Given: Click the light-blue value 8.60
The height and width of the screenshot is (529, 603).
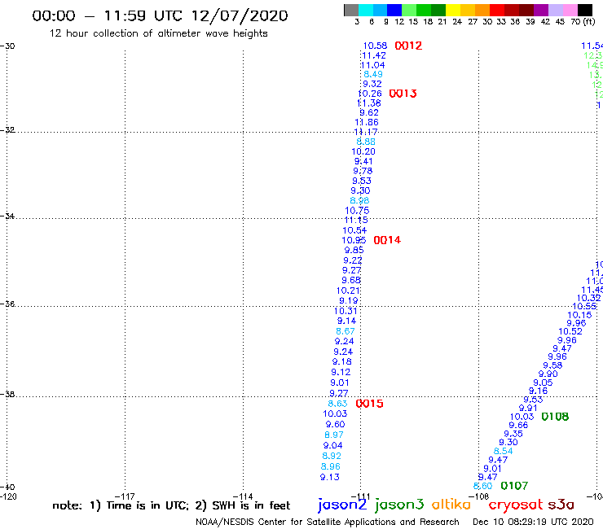Looking at the screenshot, I should coord(482,486).
